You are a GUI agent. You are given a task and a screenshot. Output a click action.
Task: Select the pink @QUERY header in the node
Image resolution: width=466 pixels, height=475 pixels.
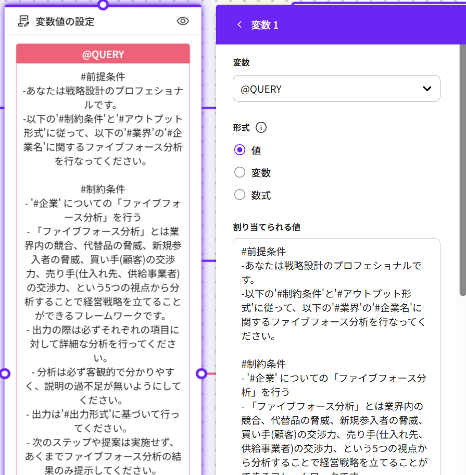[103, 54]
